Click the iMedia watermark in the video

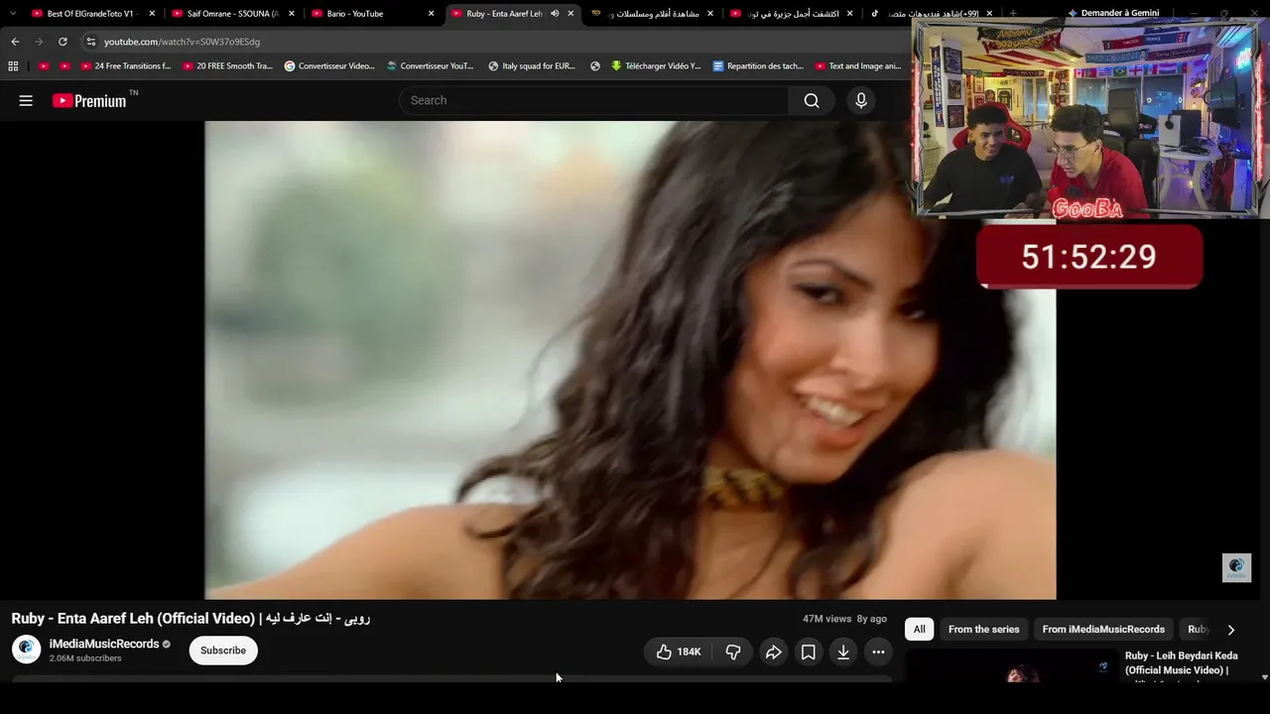coord(1236,567)
